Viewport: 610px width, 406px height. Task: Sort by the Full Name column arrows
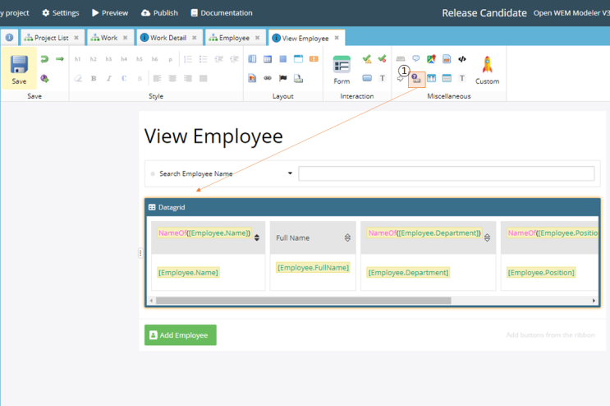pos(347,238)
